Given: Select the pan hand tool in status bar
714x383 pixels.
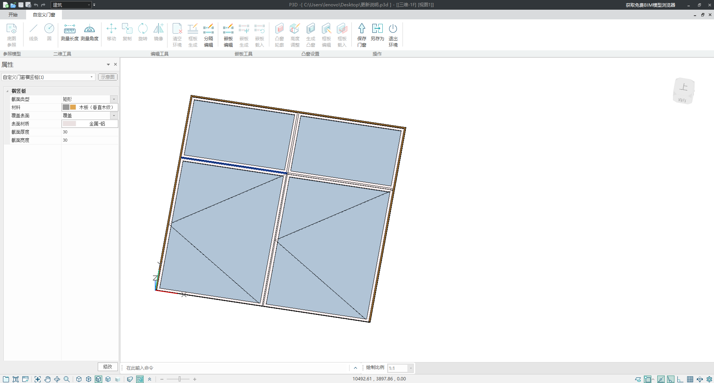Looking at the screenshot, I should 47,379.
